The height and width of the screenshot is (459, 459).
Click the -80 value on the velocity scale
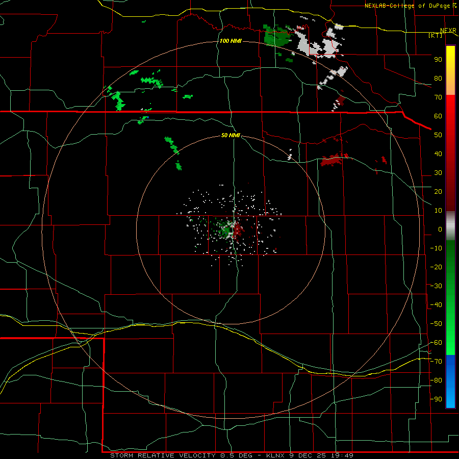pos(436,380)
